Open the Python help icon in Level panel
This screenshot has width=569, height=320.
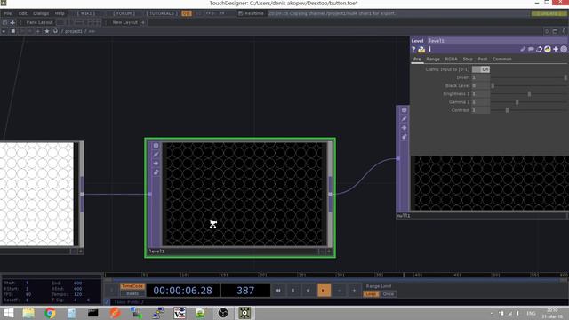(x=421, y=50)
